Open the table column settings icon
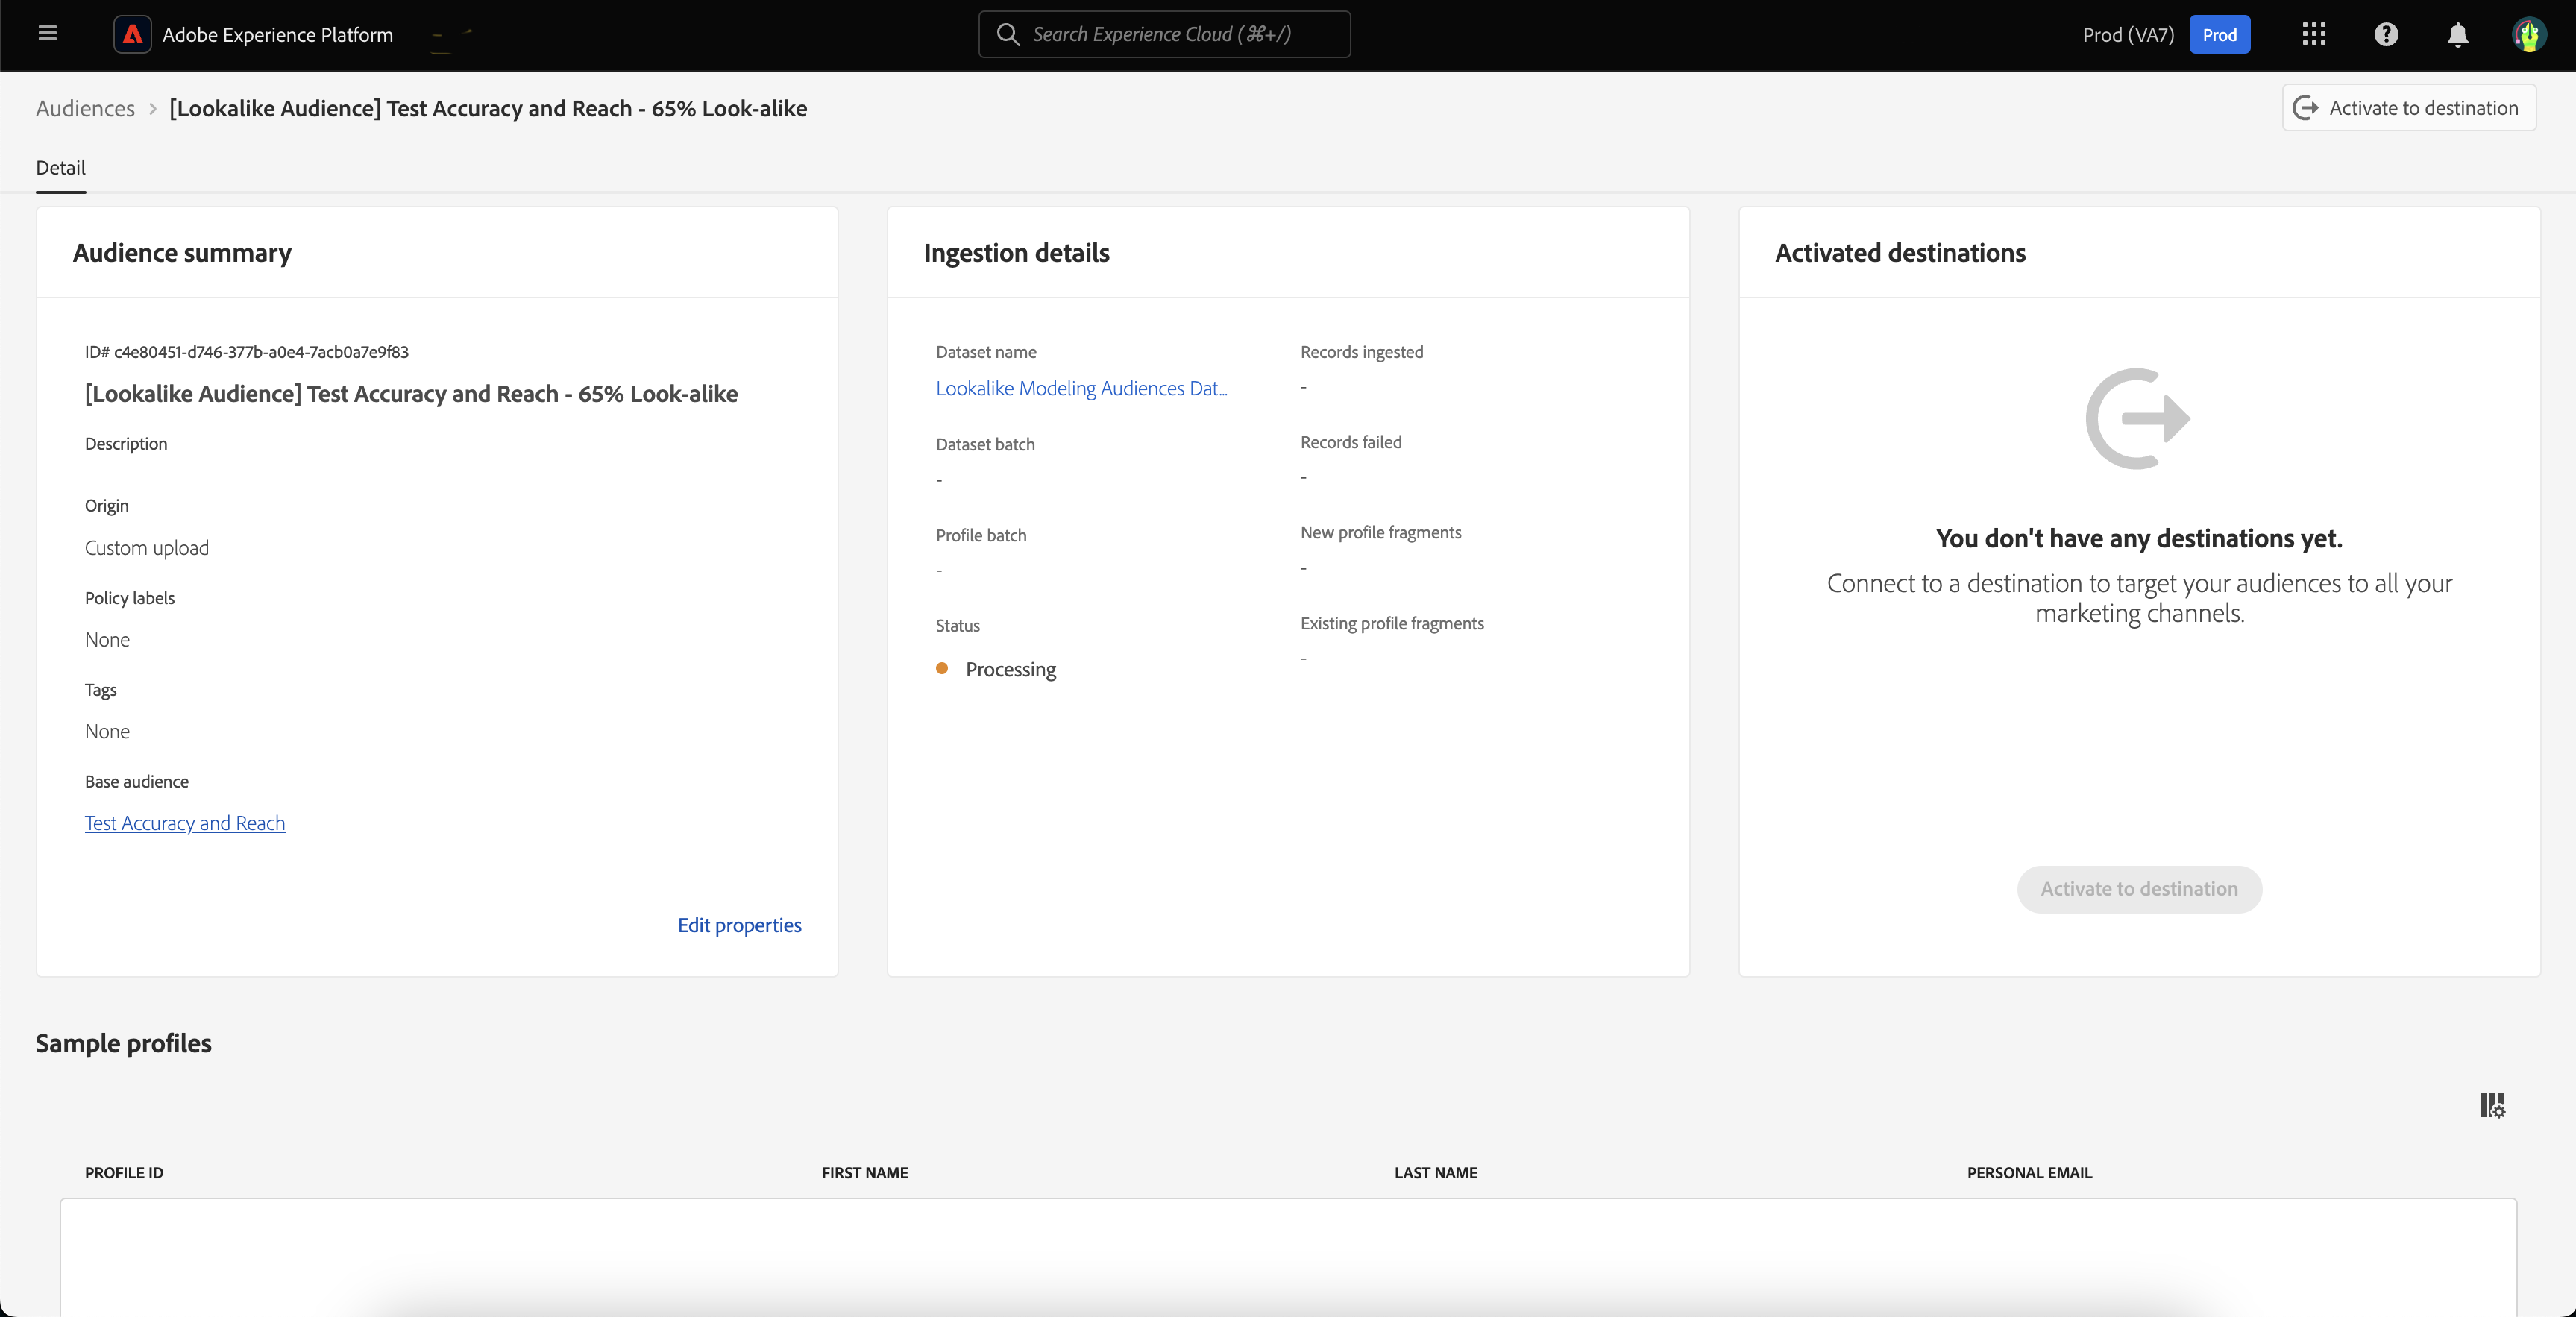2576x1317 pixels. click(2491, 1105)
